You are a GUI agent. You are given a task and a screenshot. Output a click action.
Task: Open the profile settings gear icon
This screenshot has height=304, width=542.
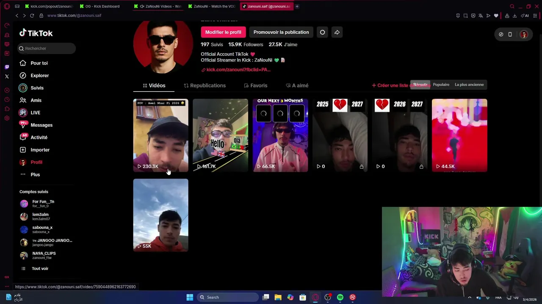point(322,32)
